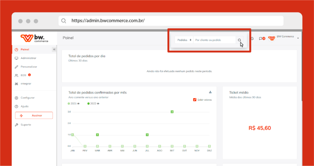Click the Assinar button
This screenshot has width=314, height=166.
click(34, 115)
